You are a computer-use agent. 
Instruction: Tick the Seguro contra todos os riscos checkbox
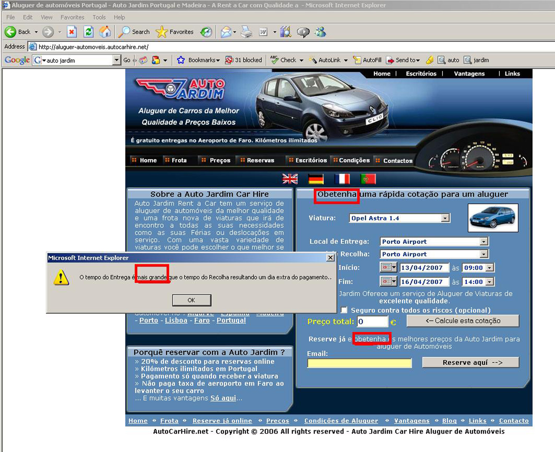[x=344, y=310]
